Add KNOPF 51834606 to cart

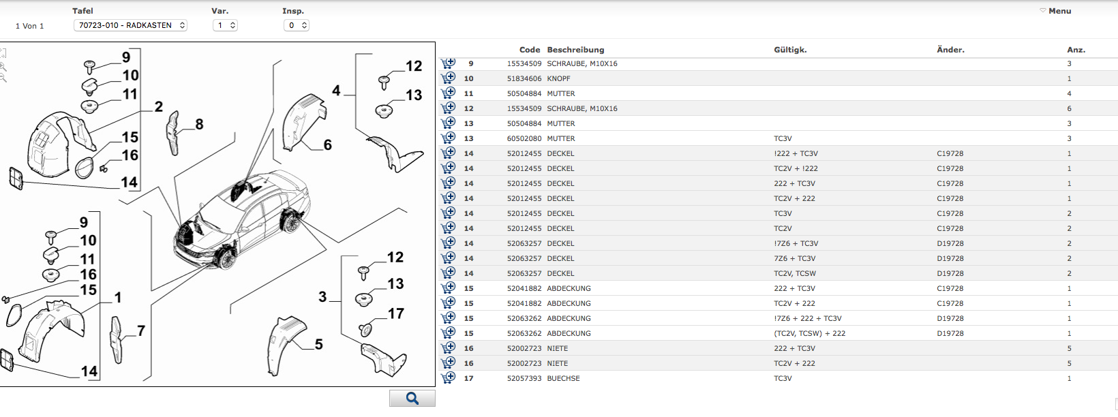tap(448, 78)
